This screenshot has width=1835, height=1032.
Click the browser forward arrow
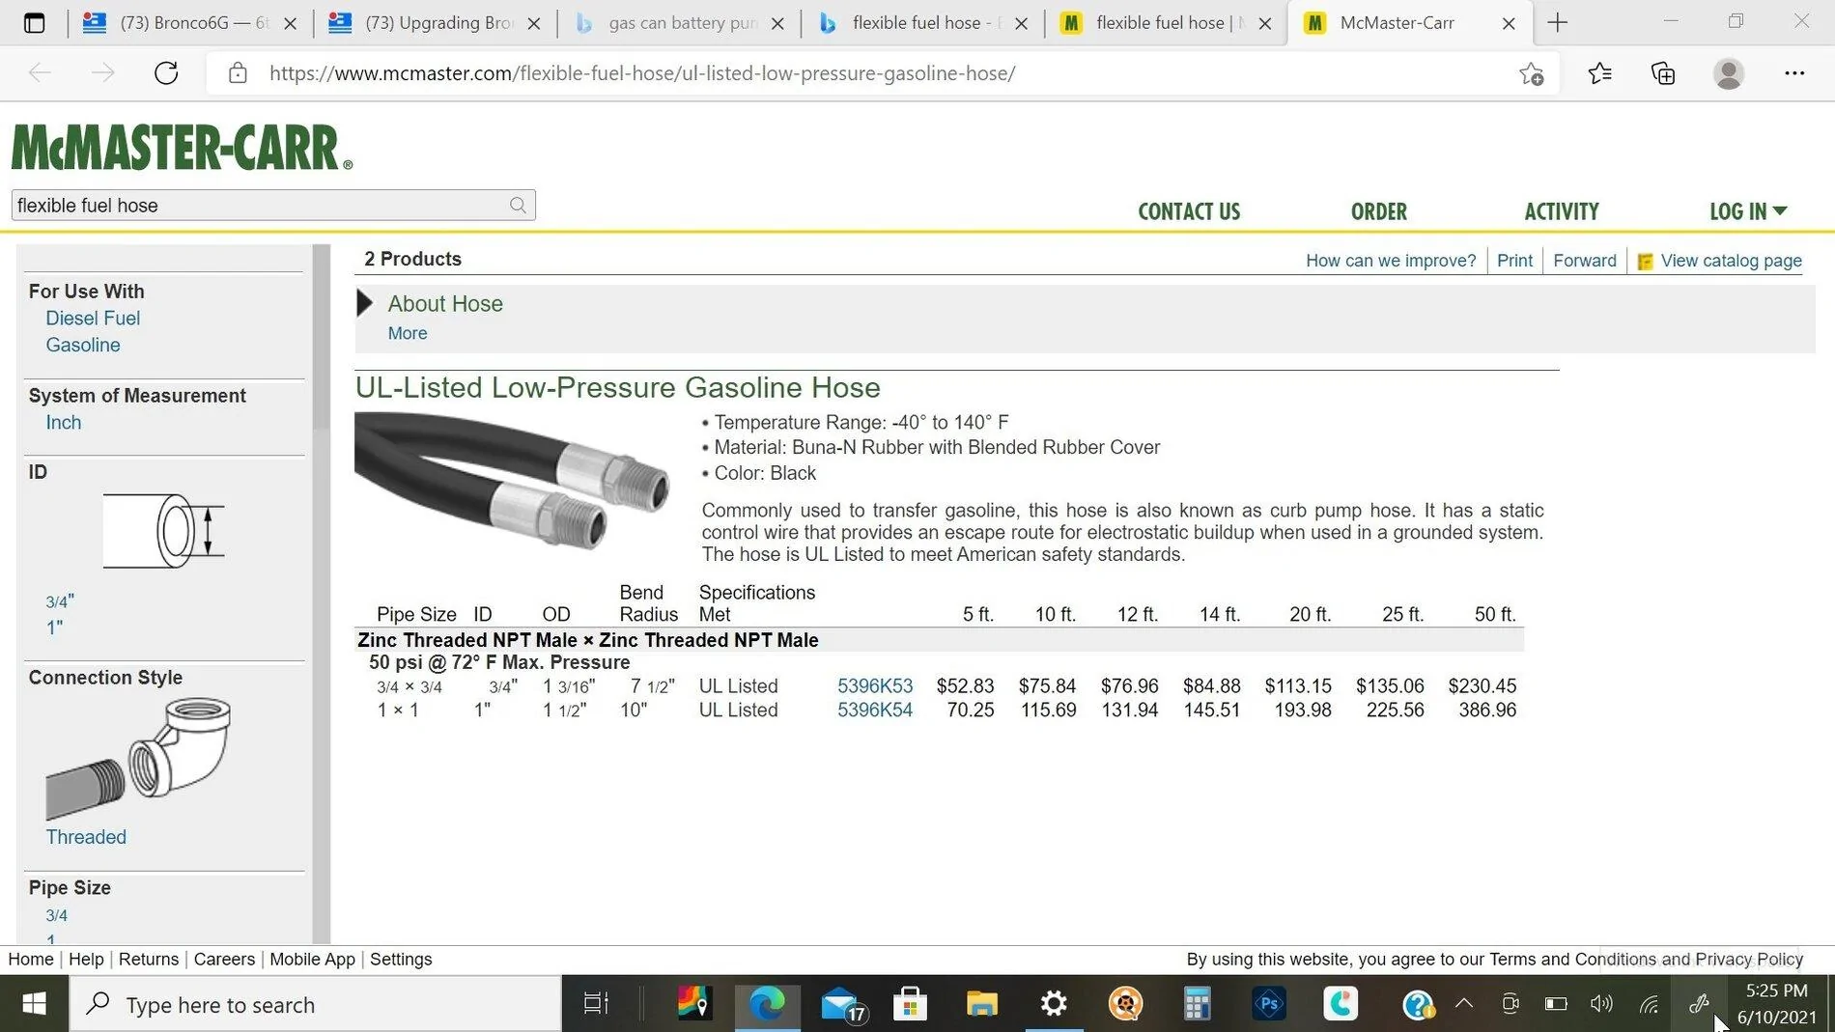point(102,73)
